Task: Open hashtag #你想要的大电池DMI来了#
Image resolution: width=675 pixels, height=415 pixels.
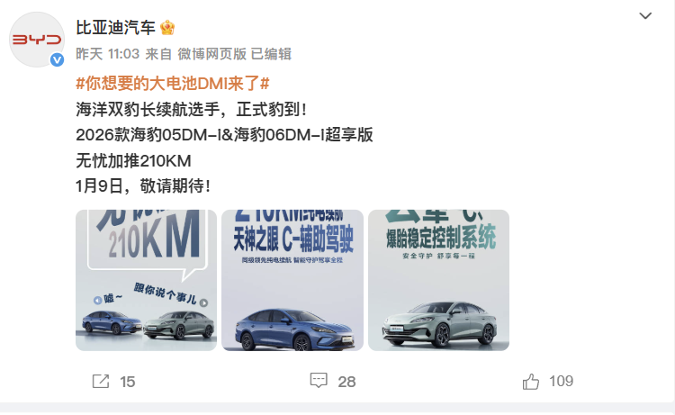Action: [173, 83]
